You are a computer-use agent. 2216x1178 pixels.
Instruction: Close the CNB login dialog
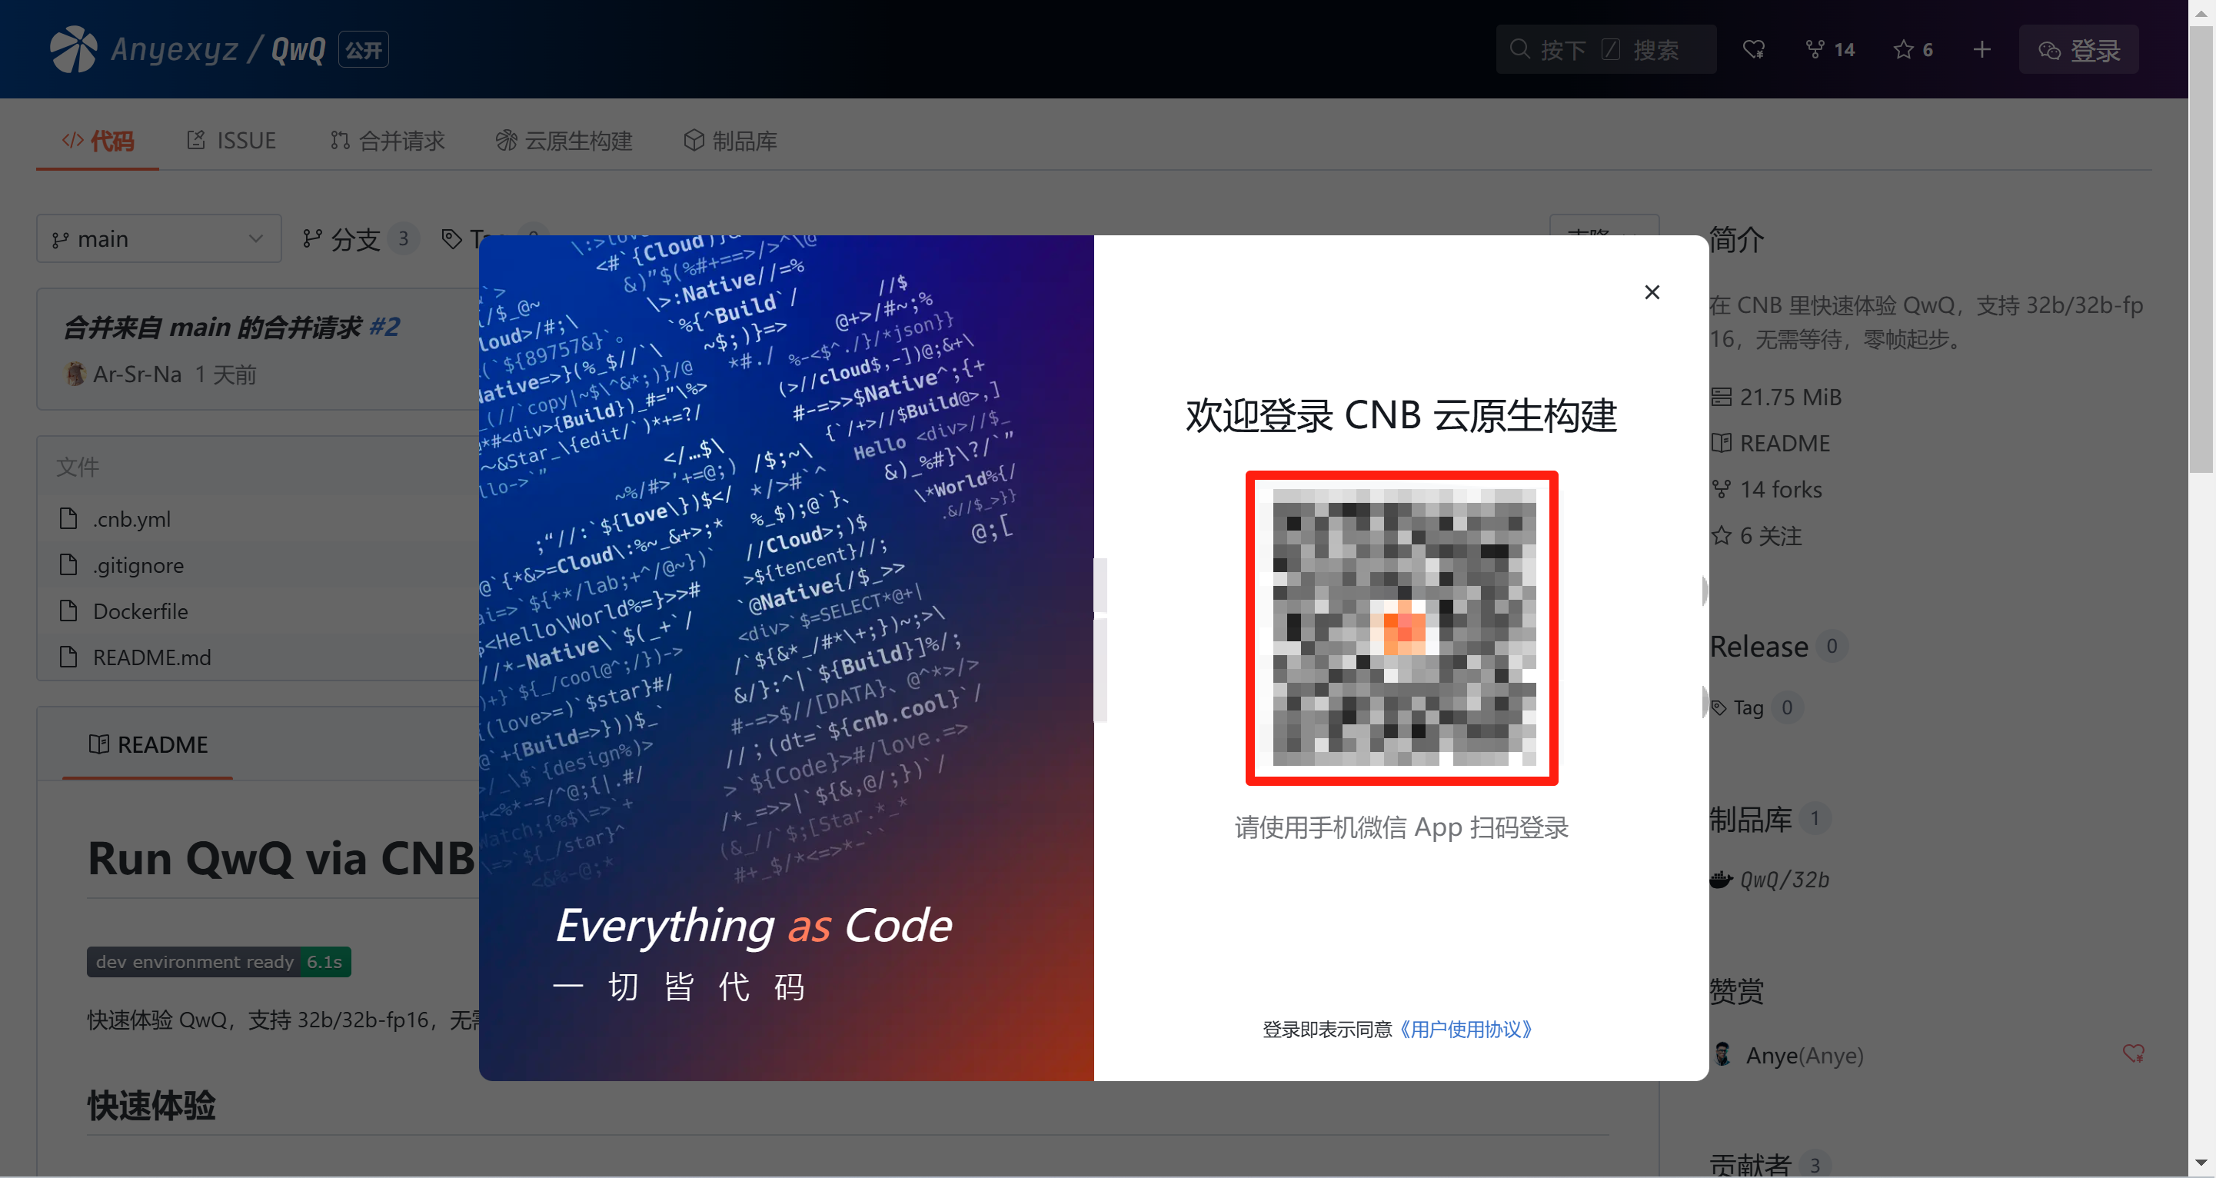coord(1652,292)
